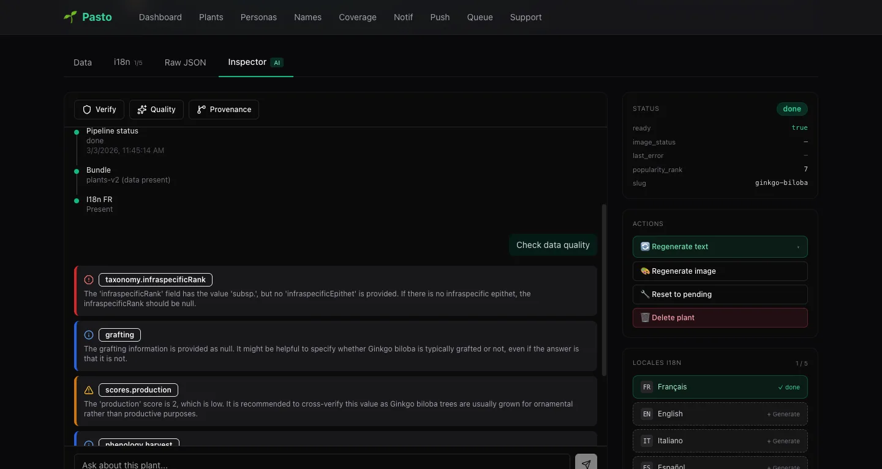Click the 'Check data quality' message bubble

pyautogui.click(x=553, y=245)
